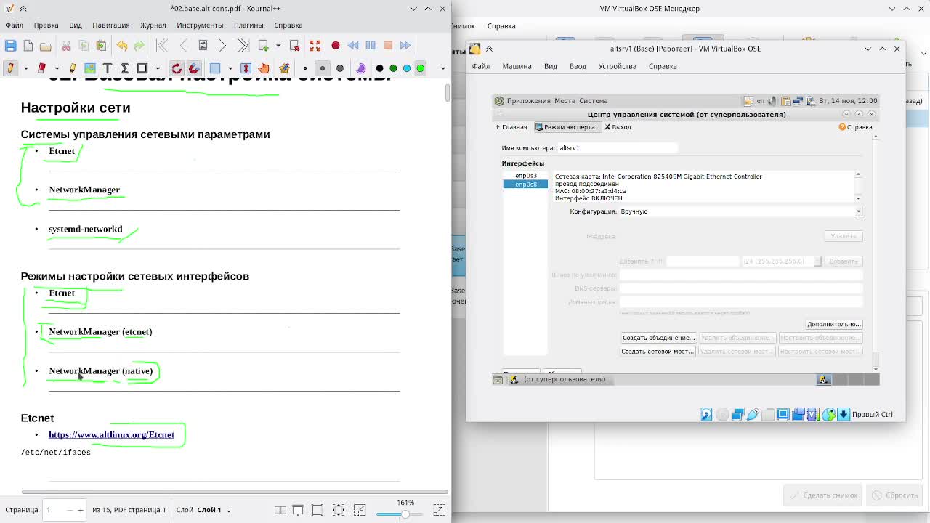The width and height of the screenshot is (930, 523).
Task: Pick the light blue pen color
Action: [407, 68]
